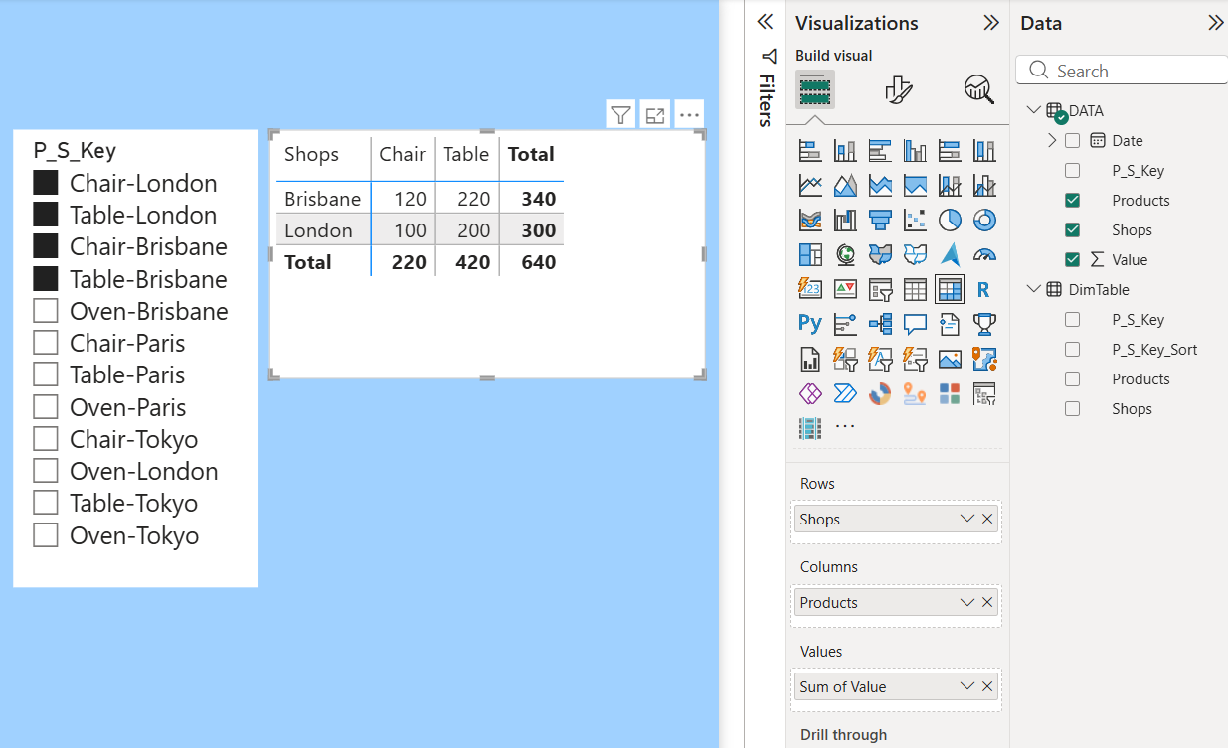Open Focus mode for the matrix

point(655,115)
